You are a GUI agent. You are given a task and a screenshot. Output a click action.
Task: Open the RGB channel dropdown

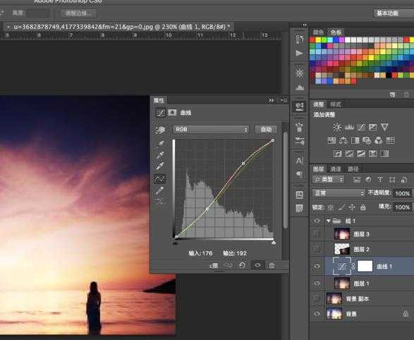[211, 129]
